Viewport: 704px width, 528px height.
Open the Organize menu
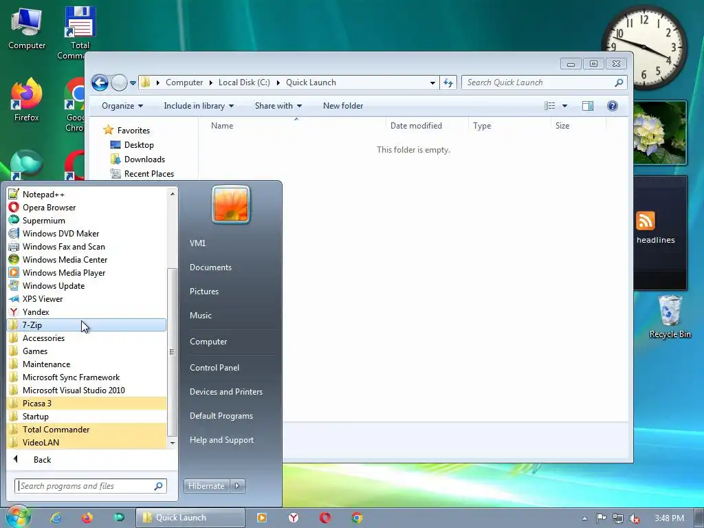point(122,106)
